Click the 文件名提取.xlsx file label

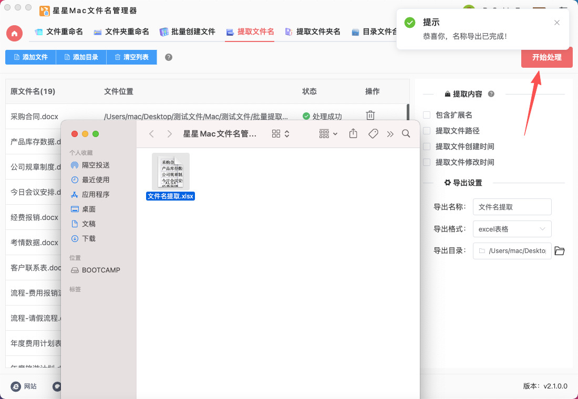170,196
